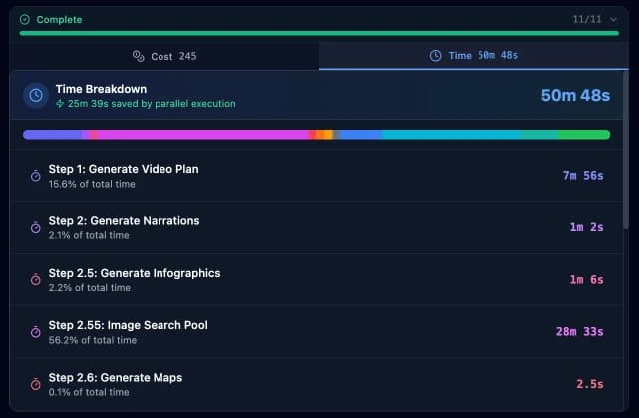
Task: Click the '0.1% of total time' label
Action: (x=89, y=392)
